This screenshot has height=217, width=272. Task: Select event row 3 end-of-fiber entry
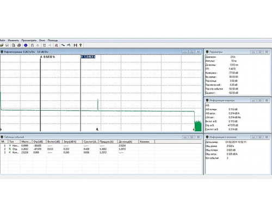click(x=101, y=152)
